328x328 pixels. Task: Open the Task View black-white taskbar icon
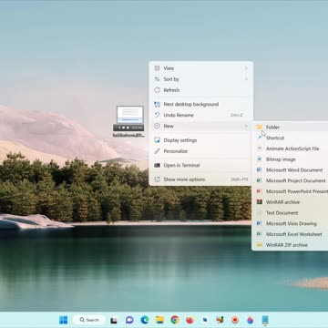coord(114,320)
